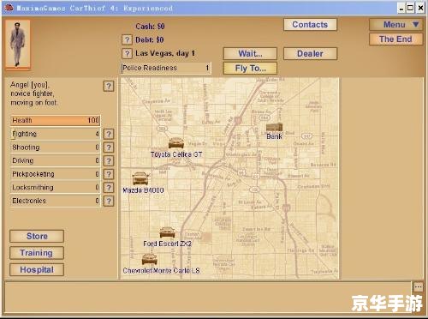The width and height of the screenshot is (428, 319).
Task: Open help for Fighting skill
Action: pos(109,134)
